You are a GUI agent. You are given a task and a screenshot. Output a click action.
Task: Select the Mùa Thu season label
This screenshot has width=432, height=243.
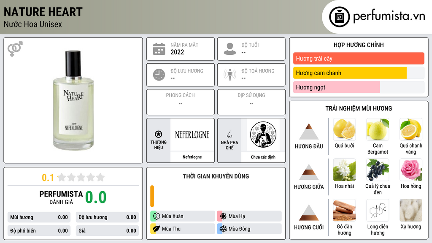click(x=171, y=229)
